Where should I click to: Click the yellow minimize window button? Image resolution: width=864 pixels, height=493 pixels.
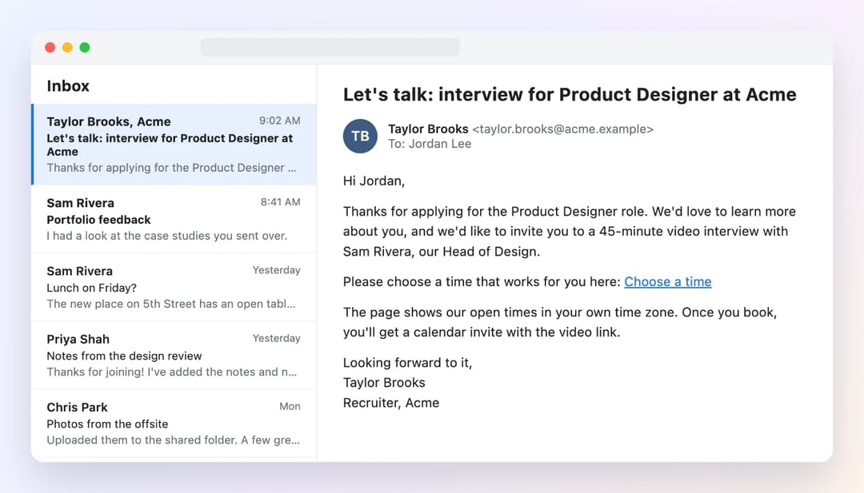[67, 47]
